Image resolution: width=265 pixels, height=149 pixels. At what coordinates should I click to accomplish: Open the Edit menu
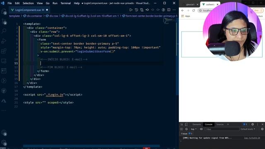pos(17,3)
